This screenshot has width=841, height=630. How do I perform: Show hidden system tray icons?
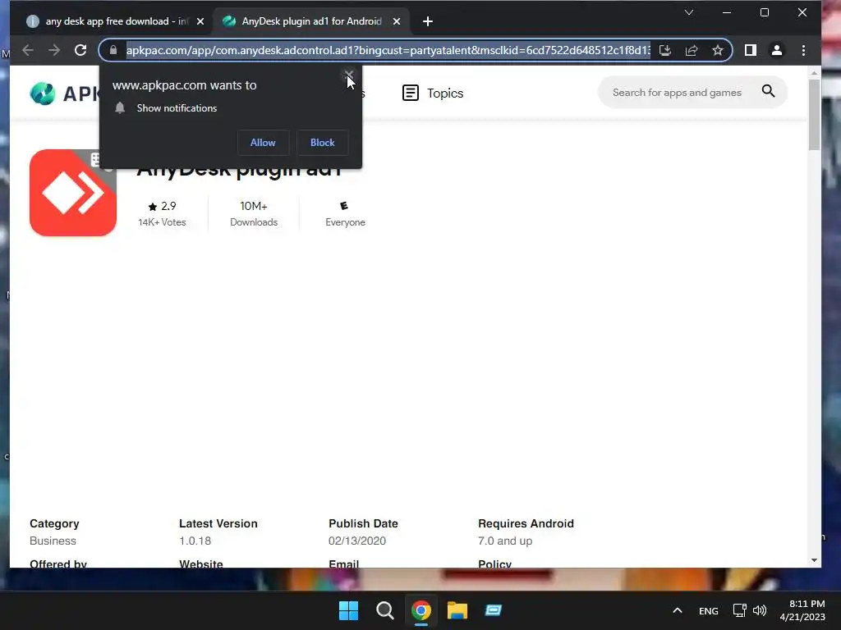pos(678,610)
